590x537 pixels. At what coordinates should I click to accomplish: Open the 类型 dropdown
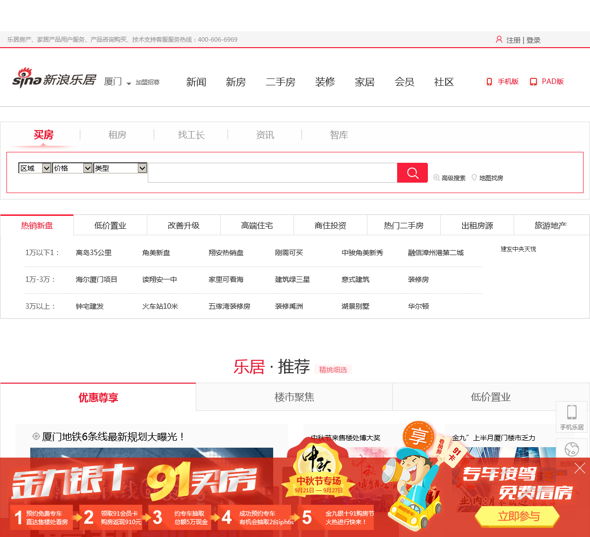tap(120, 168)
